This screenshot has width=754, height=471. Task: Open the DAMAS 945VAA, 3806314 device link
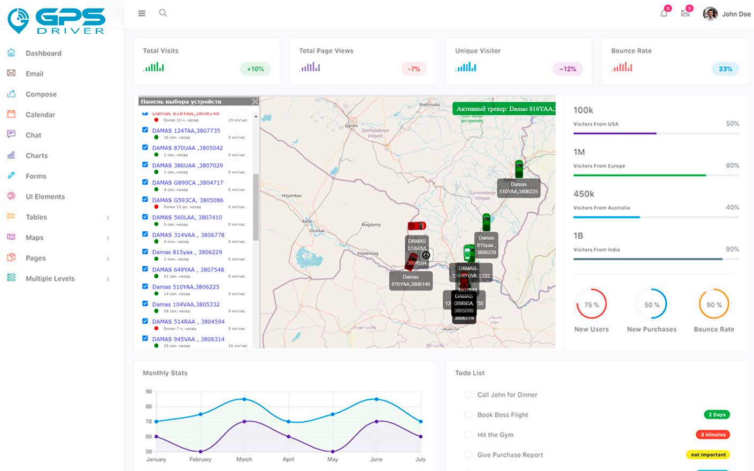point(188,339)
